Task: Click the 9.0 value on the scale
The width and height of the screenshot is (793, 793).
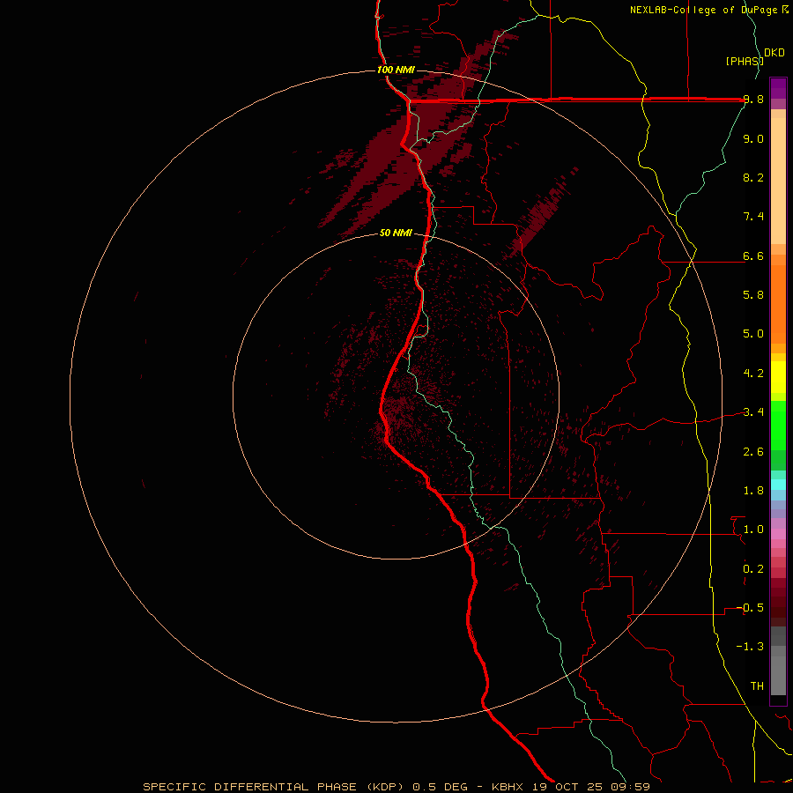Action: pyautogui.click(x=753, y=138)
